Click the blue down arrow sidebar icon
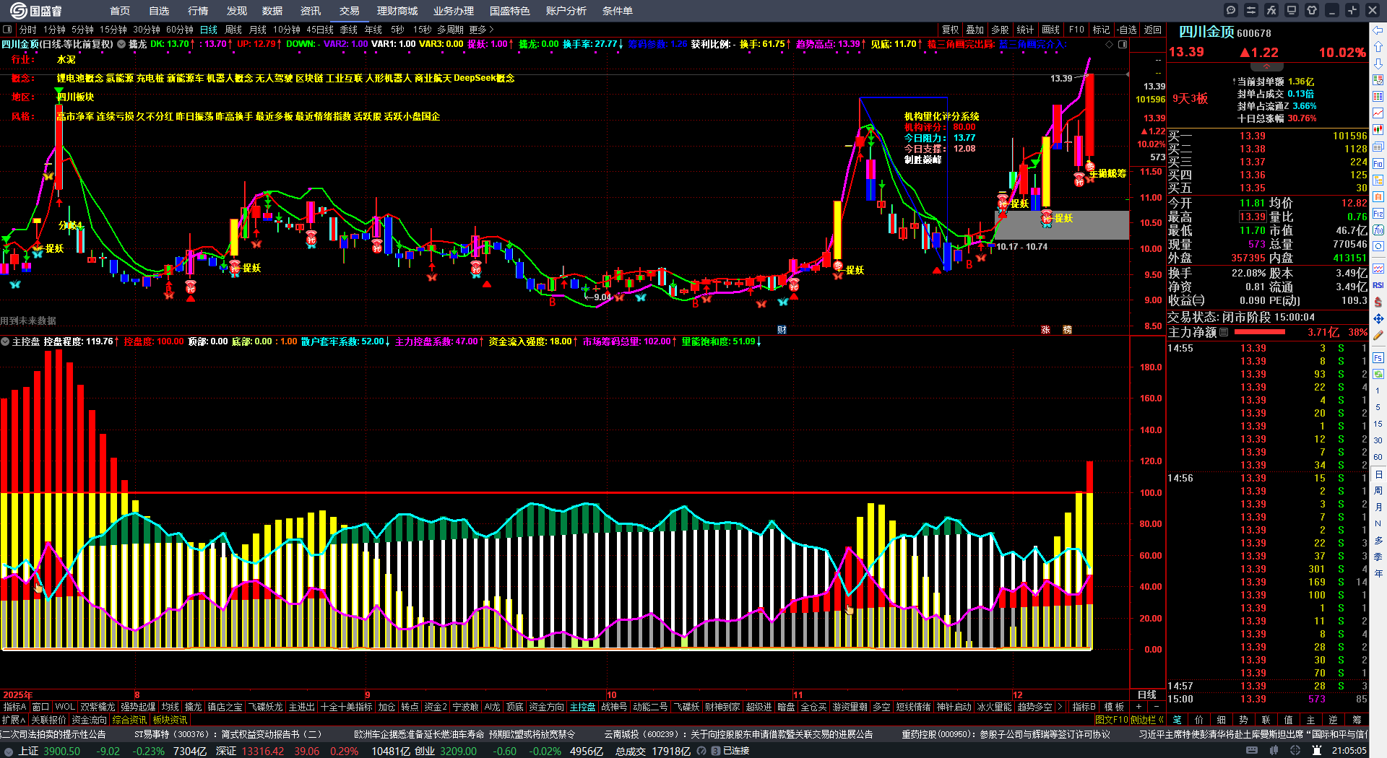Viewport: 1387px width, 758px height. point(1378,64)
